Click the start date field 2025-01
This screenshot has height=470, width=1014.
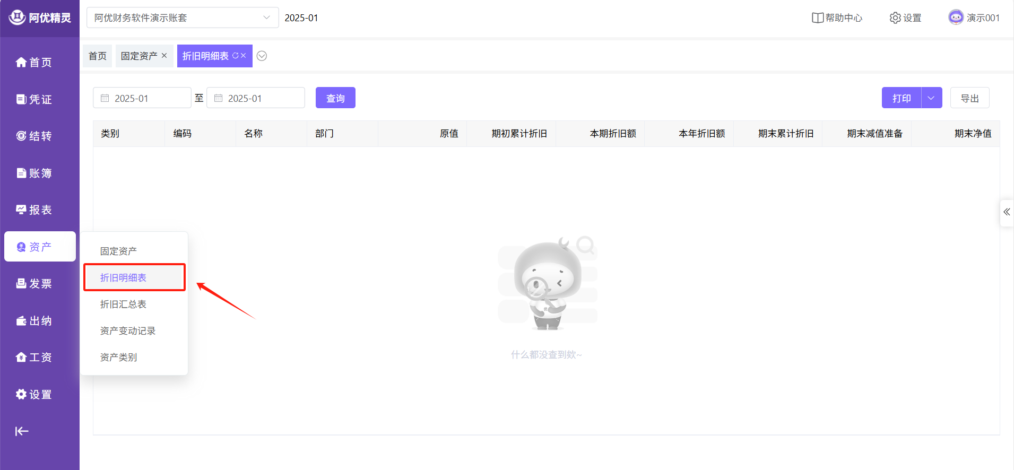coord(142,98)
